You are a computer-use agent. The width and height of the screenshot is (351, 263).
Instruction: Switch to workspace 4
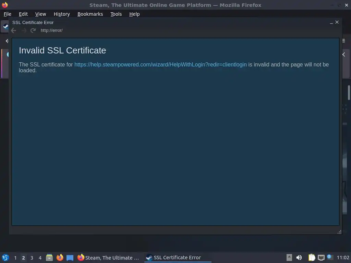click(40, 258)
